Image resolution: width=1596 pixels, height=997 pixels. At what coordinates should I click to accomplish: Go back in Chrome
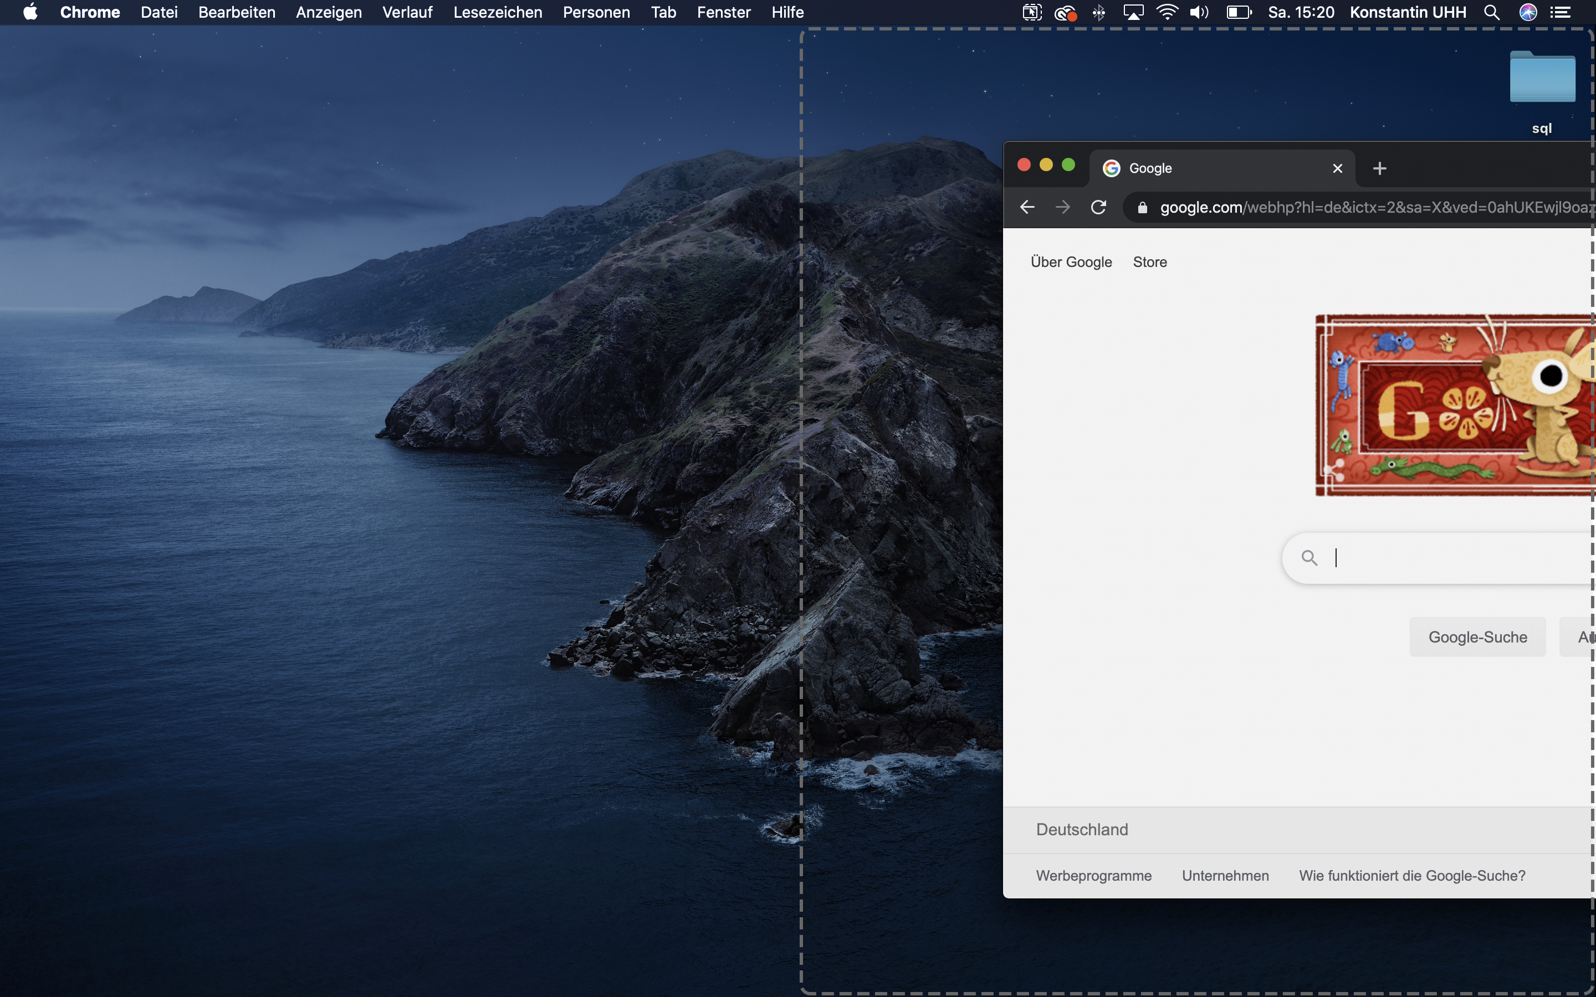coord(1027,207)
